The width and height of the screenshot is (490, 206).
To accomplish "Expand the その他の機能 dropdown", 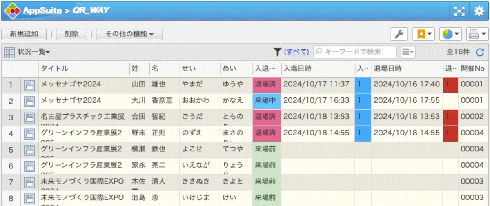I will click(129, 34).
